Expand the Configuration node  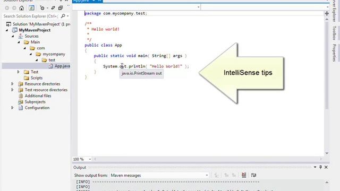[12, 108]
